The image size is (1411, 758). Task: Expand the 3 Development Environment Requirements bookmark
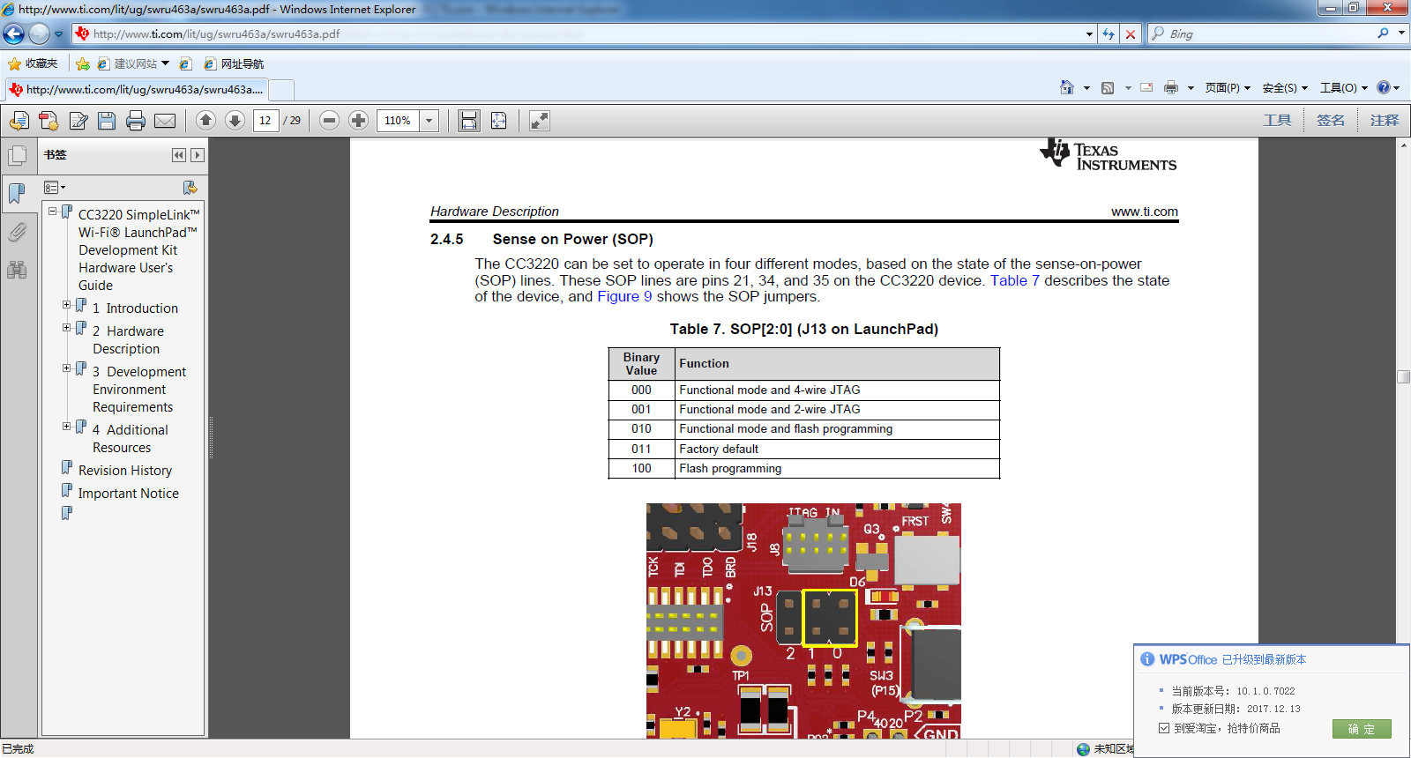pyautogui.click(x=66, y=368)
